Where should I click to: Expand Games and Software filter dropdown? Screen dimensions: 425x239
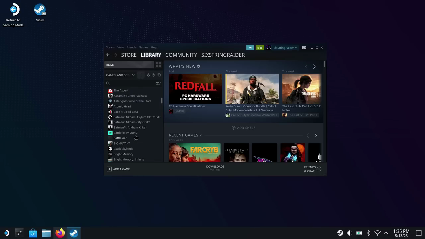coord(120,75)
